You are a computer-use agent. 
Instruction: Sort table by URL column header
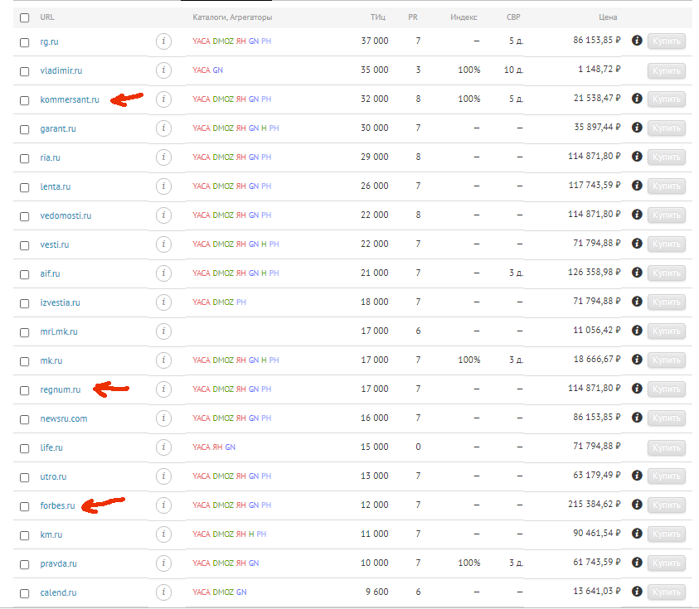pos(47,17)
